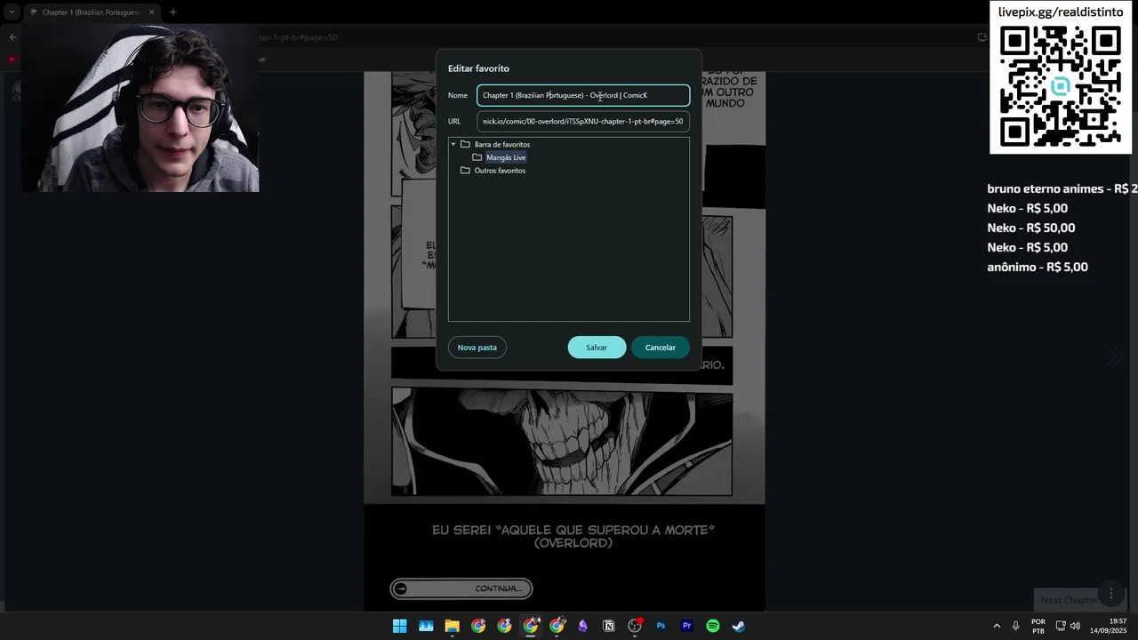1138x640 pixels.
Task: Create a new folder with Nova pasta
Action: click(x=477, y=348)
